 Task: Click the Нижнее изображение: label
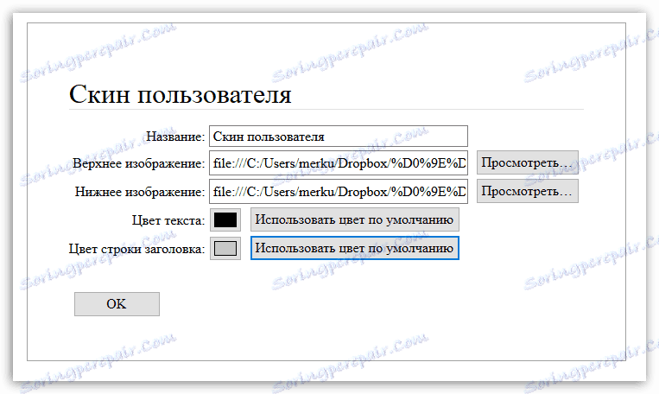(x=140, y=192)
